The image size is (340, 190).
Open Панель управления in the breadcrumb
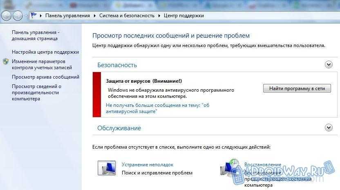tap(67, 16)
